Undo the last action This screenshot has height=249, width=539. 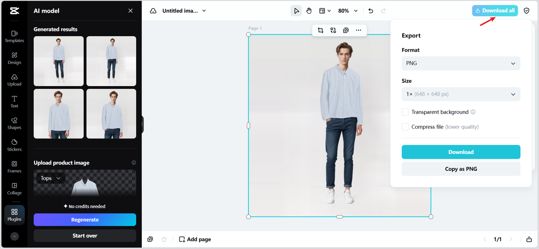click(371, 11)
